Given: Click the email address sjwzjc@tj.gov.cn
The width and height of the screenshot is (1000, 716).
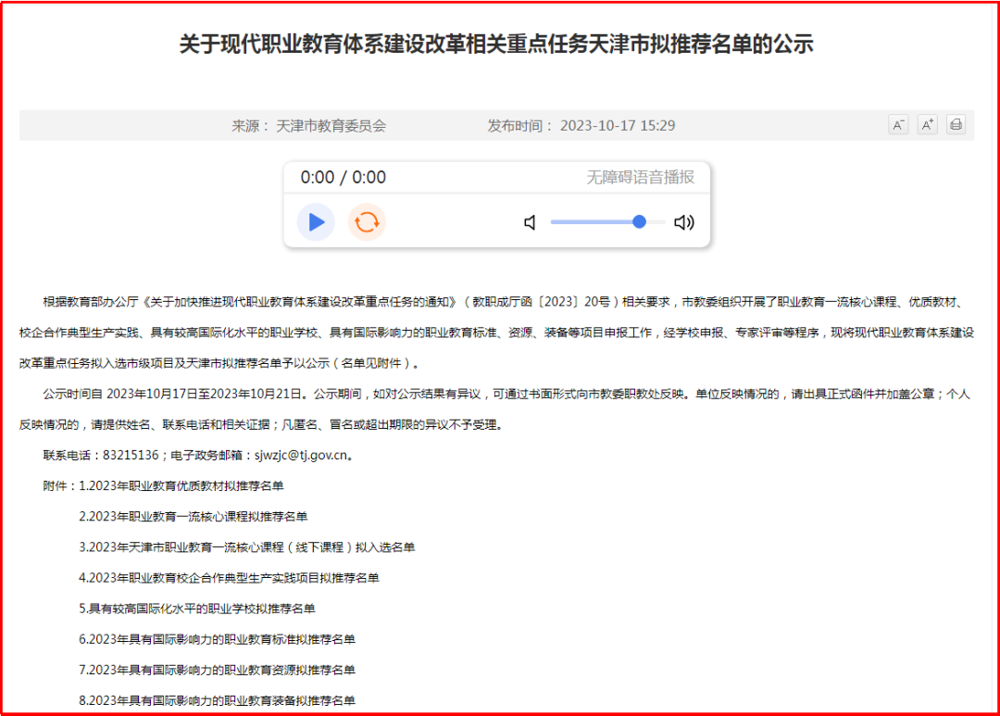Looking at the screenshot, I should tap(300, 456).
